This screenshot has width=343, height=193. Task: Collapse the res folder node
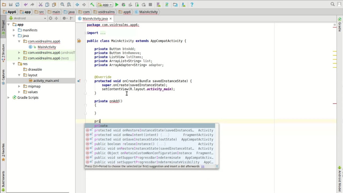tap(14, 64)
